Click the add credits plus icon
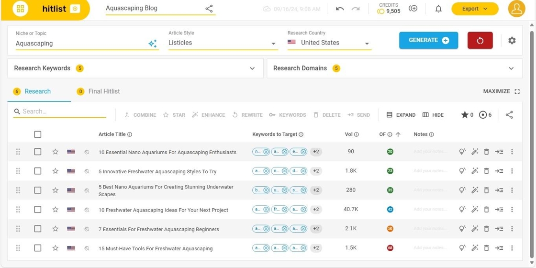Image resolution: width=536 pixels, height=268 pixels. click(x=413, y=9)
